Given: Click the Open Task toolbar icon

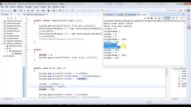Looking at the screenshot, I should [x=63, y=10].
